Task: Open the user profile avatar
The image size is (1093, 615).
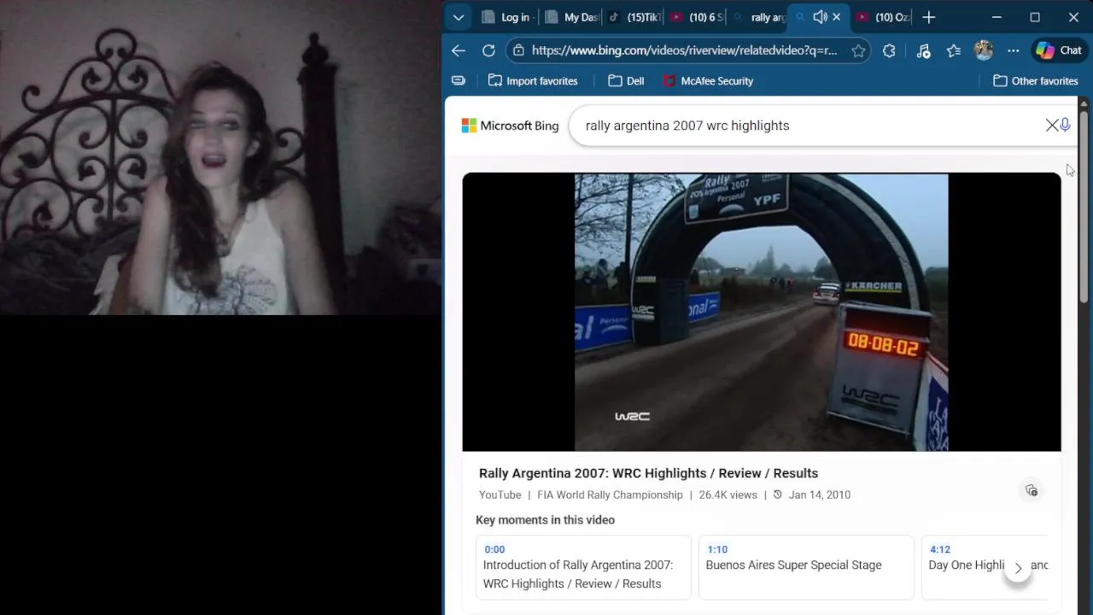Action: [984, 50]
